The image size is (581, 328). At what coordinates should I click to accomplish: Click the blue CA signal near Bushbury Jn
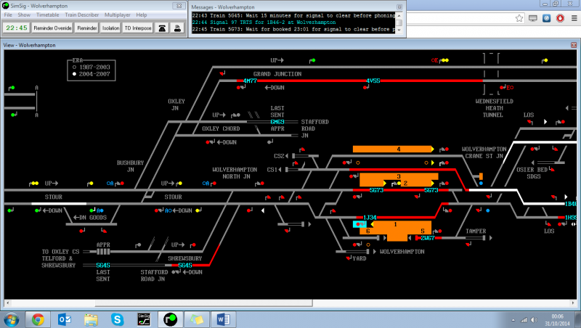click(x=110, y=184)
